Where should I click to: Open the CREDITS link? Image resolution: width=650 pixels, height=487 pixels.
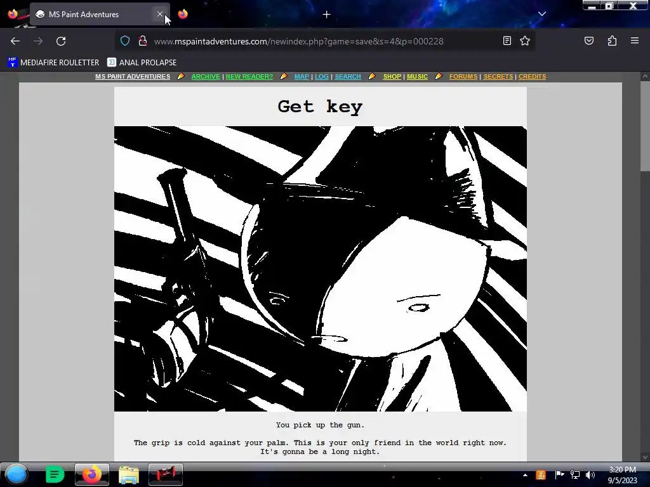533,77
